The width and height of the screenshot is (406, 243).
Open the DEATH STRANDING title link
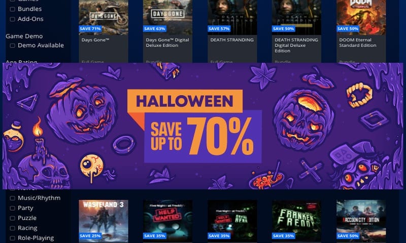point(232,40)
